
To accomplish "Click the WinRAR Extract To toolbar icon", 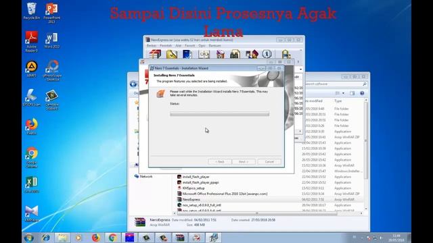I will click(x=171, y=54).
